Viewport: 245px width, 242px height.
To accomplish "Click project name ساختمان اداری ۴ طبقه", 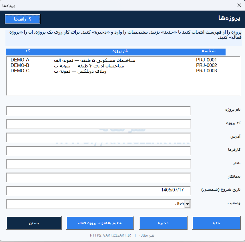I will 101,66.
